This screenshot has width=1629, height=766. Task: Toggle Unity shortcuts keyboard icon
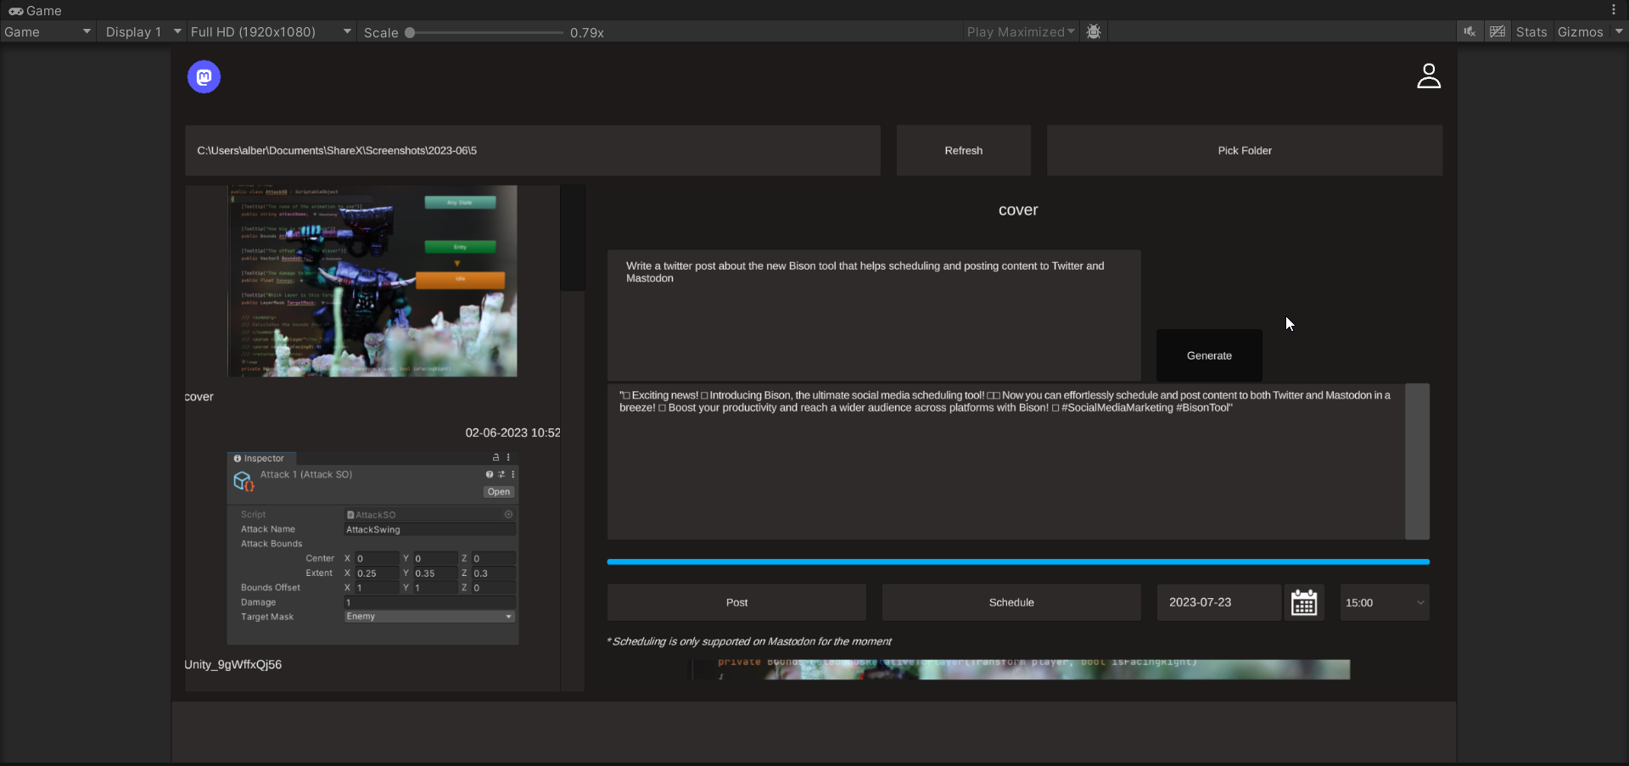[1497, 31]
